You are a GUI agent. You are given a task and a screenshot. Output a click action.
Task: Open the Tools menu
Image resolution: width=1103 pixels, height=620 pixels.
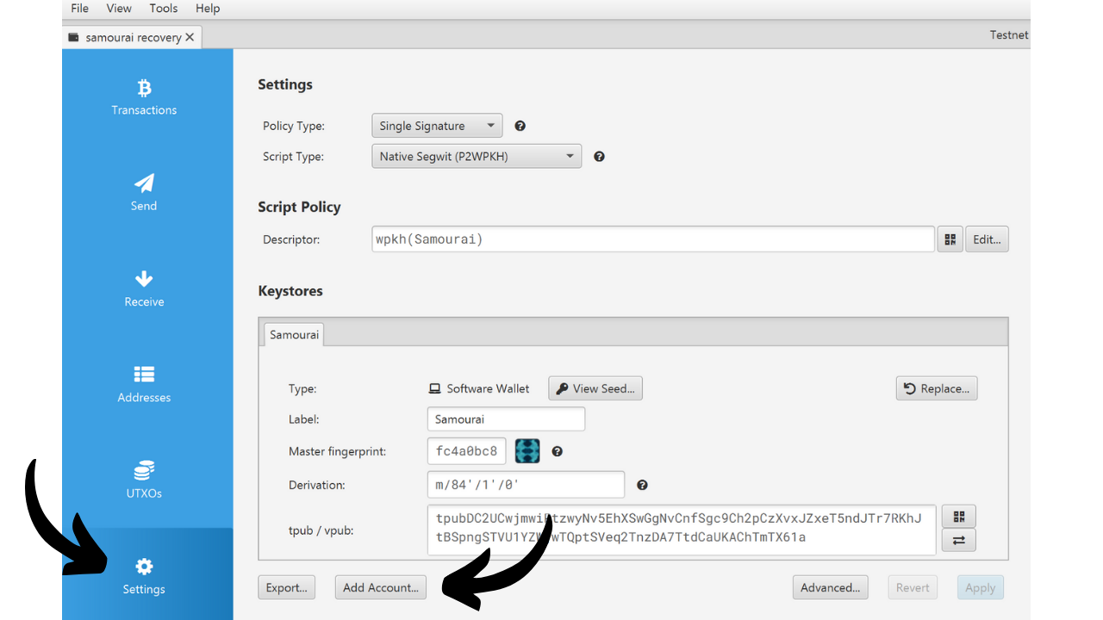pyautogui.click(x=163, y=9)
